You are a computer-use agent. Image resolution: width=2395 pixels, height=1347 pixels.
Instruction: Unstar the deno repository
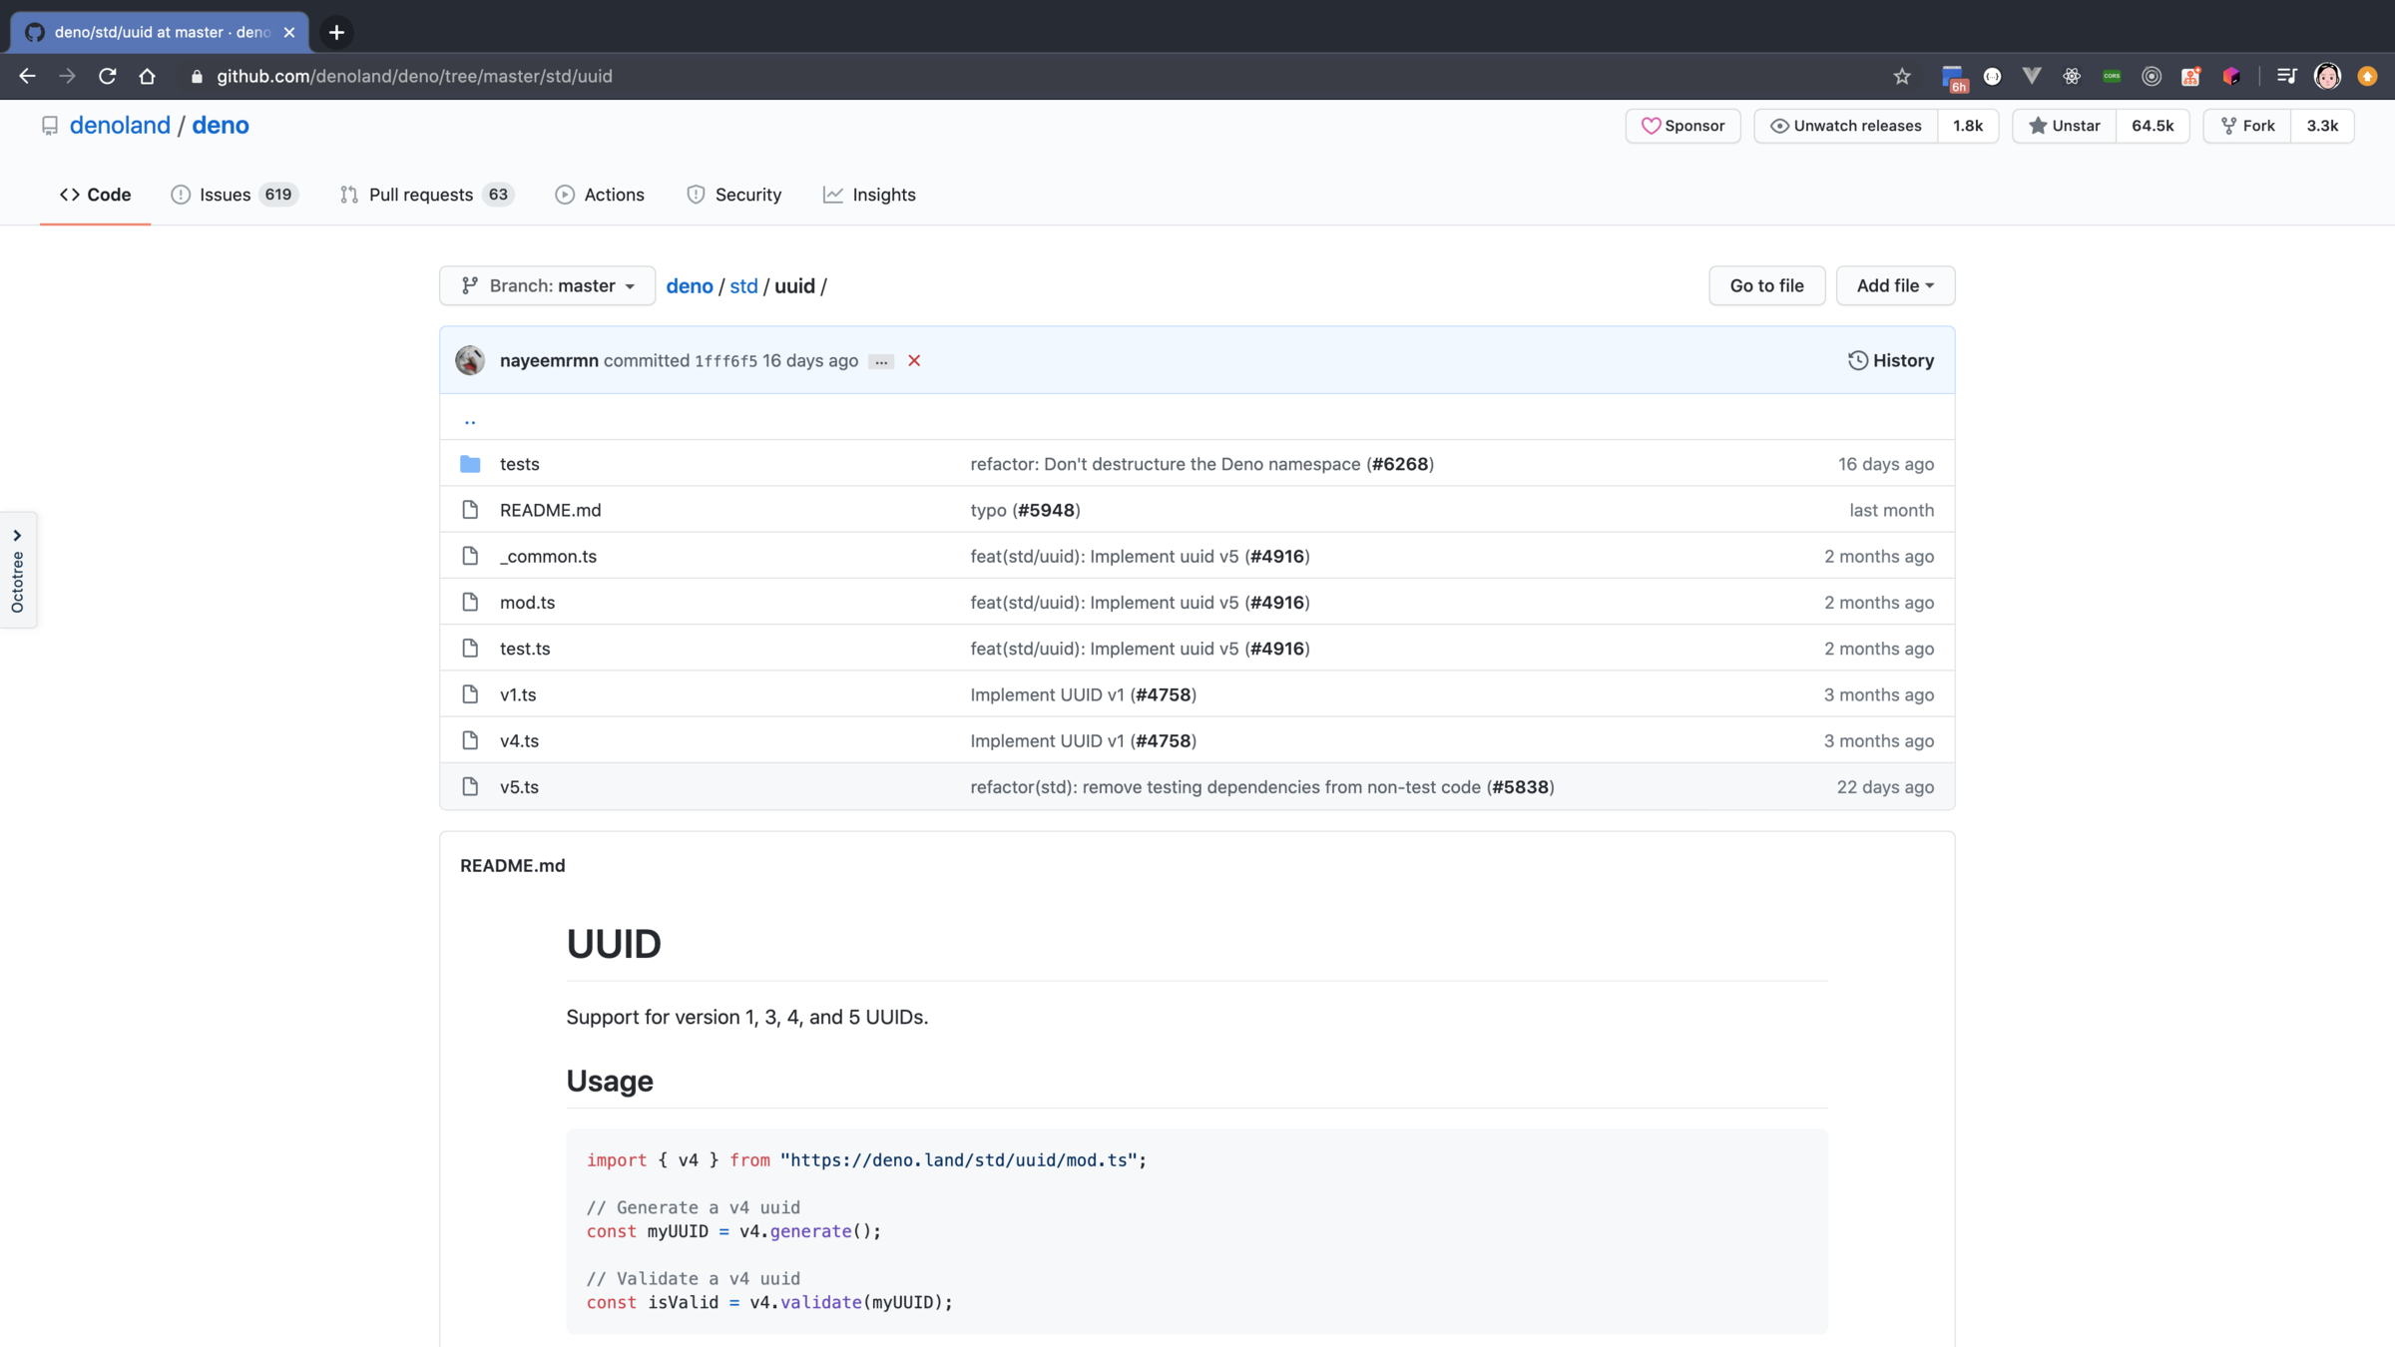(2064, 126)
